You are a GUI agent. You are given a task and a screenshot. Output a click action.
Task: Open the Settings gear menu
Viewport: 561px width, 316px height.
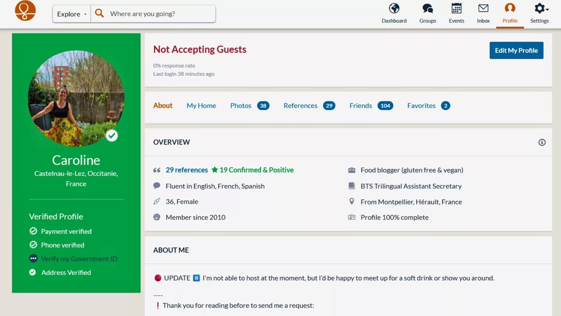(x=541, y=8)
